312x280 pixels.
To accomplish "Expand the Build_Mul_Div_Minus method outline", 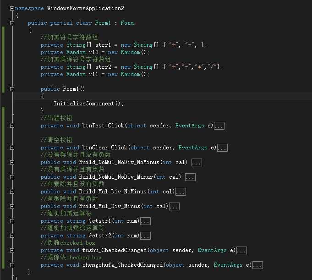I will [12, 206].
